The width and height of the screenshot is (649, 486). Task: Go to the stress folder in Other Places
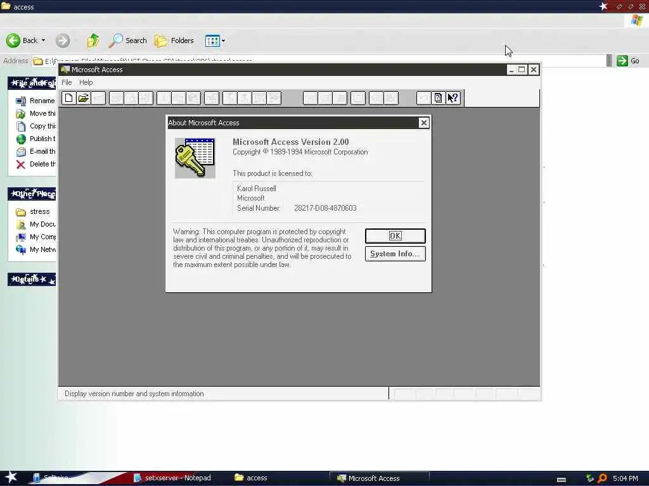33,211
